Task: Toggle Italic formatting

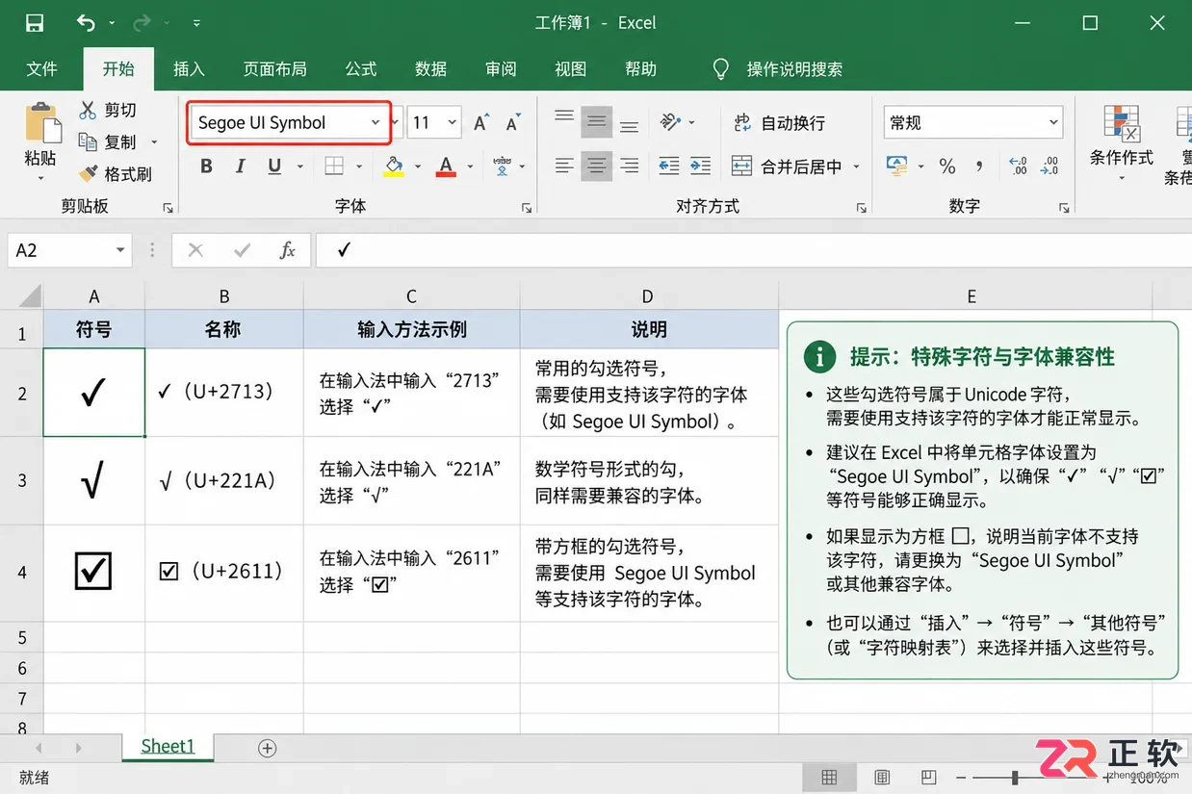Action: (241, 166)
